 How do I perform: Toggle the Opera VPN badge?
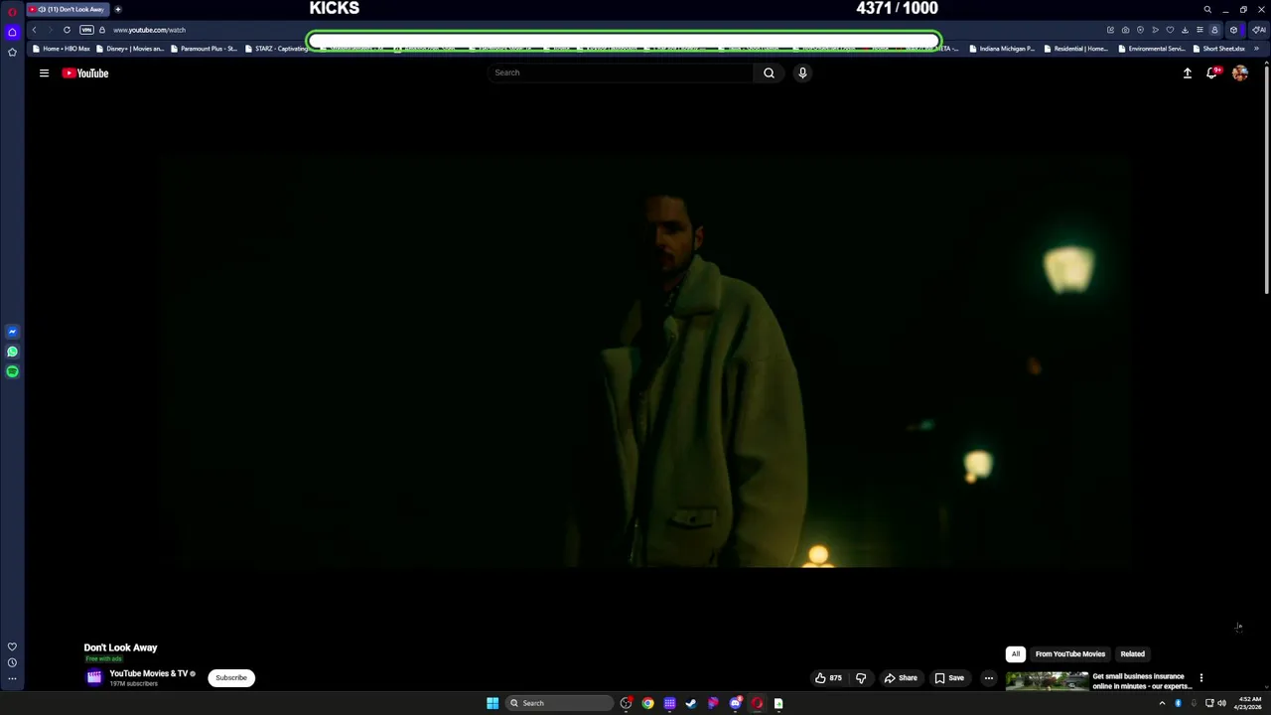coord(86,30)
